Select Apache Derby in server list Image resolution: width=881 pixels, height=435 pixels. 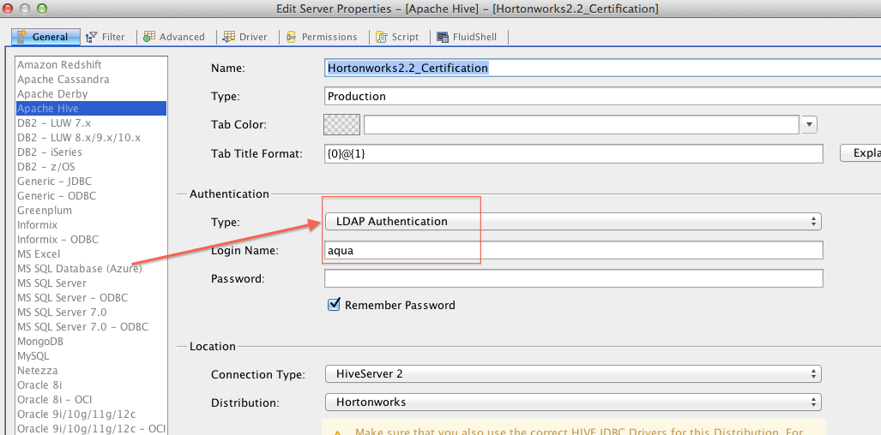coord(92,94)
